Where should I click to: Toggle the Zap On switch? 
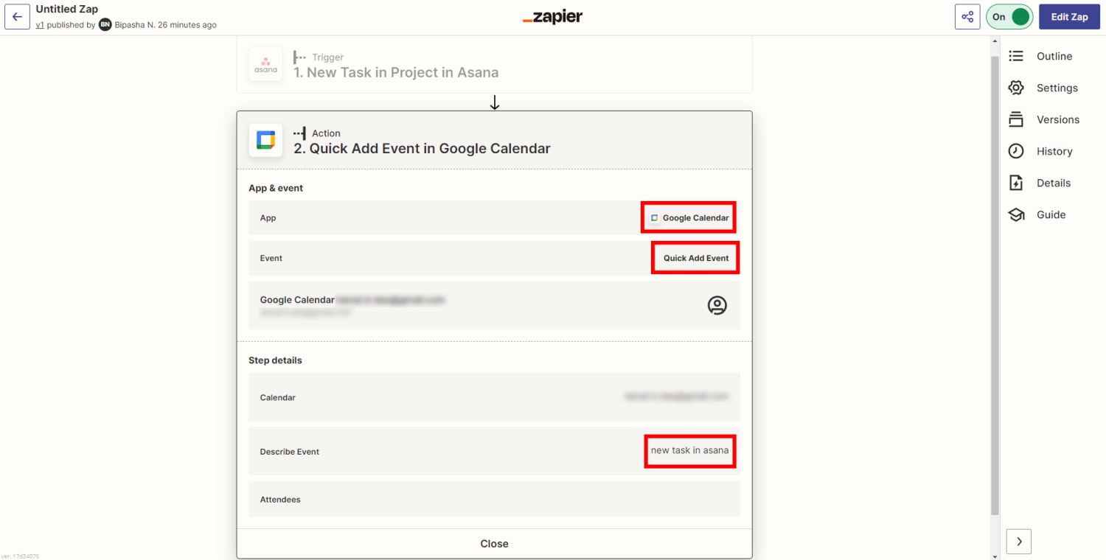(x=1009, y=17)
